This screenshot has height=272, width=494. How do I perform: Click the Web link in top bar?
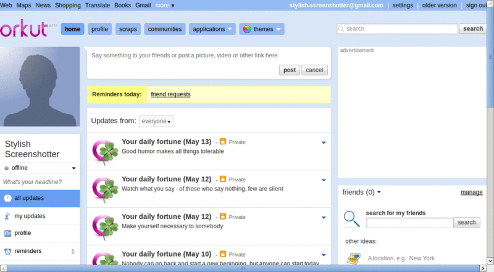point(6,6)
